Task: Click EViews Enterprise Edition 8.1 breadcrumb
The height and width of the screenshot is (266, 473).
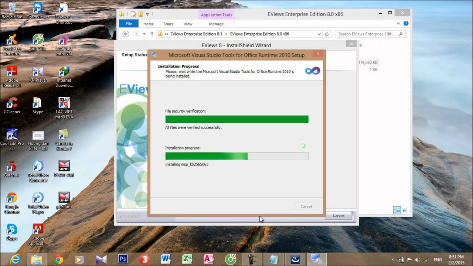Action: (196, 34)
